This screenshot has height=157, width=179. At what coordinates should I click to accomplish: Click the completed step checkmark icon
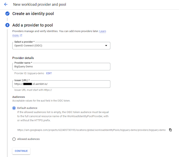click(7, 14)
